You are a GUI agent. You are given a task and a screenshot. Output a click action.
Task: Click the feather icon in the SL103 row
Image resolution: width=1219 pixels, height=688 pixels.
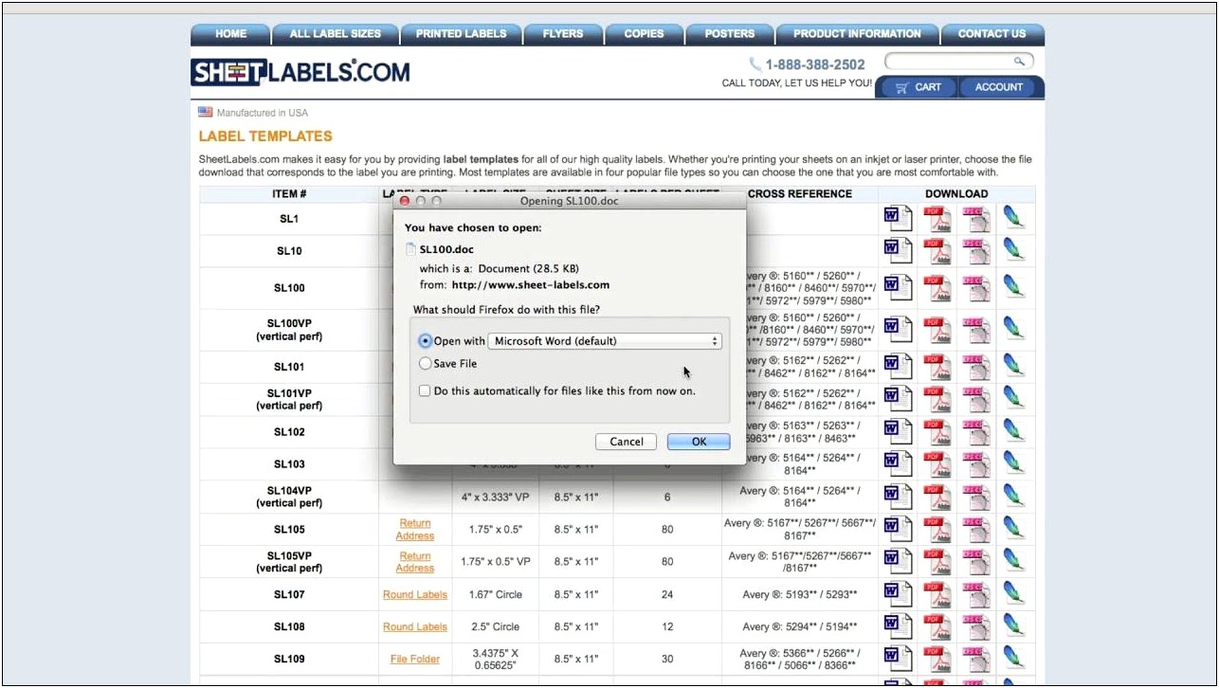coord(1013,463)
